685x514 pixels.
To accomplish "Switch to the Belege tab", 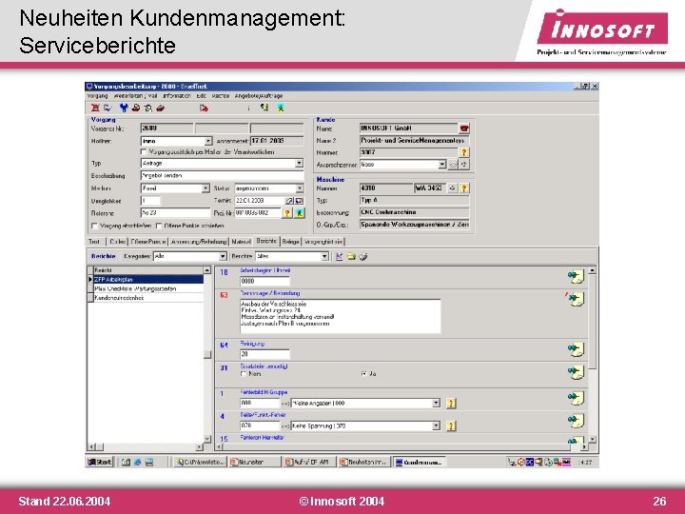I will coord(290,241).
